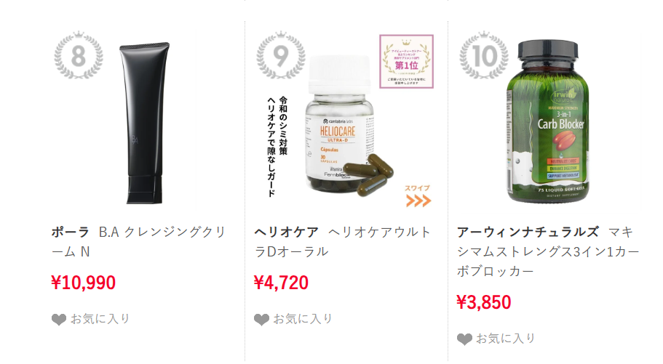Click the rank 8 laurel badge
Viewport: 663px width, 364px height.
[78, 55]
